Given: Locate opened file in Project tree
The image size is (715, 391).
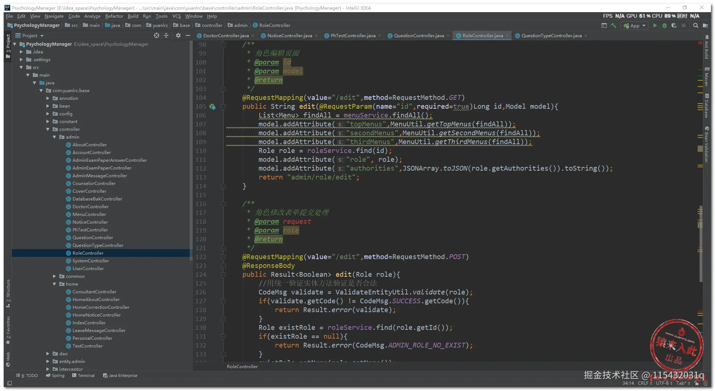Looking at the screenshot, I should [x=157, y=35].
